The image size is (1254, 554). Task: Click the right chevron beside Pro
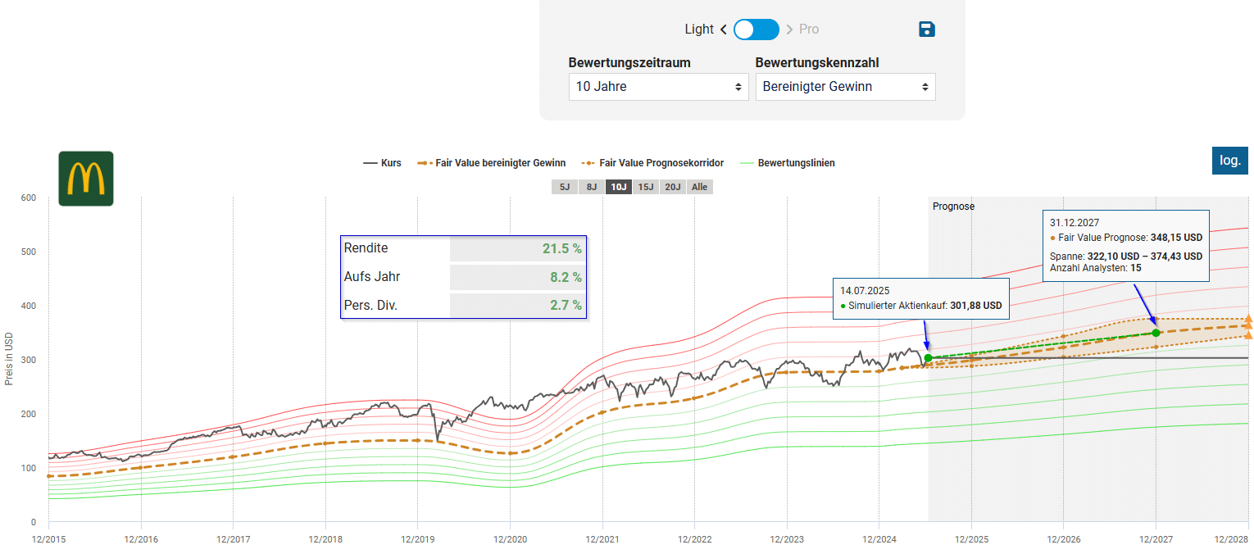click(789, 30)
